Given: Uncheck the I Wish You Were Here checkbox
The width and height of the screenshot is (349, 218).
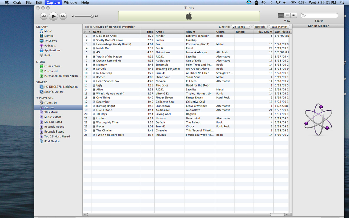Looking at the screenshot, I should coord(94,135).
